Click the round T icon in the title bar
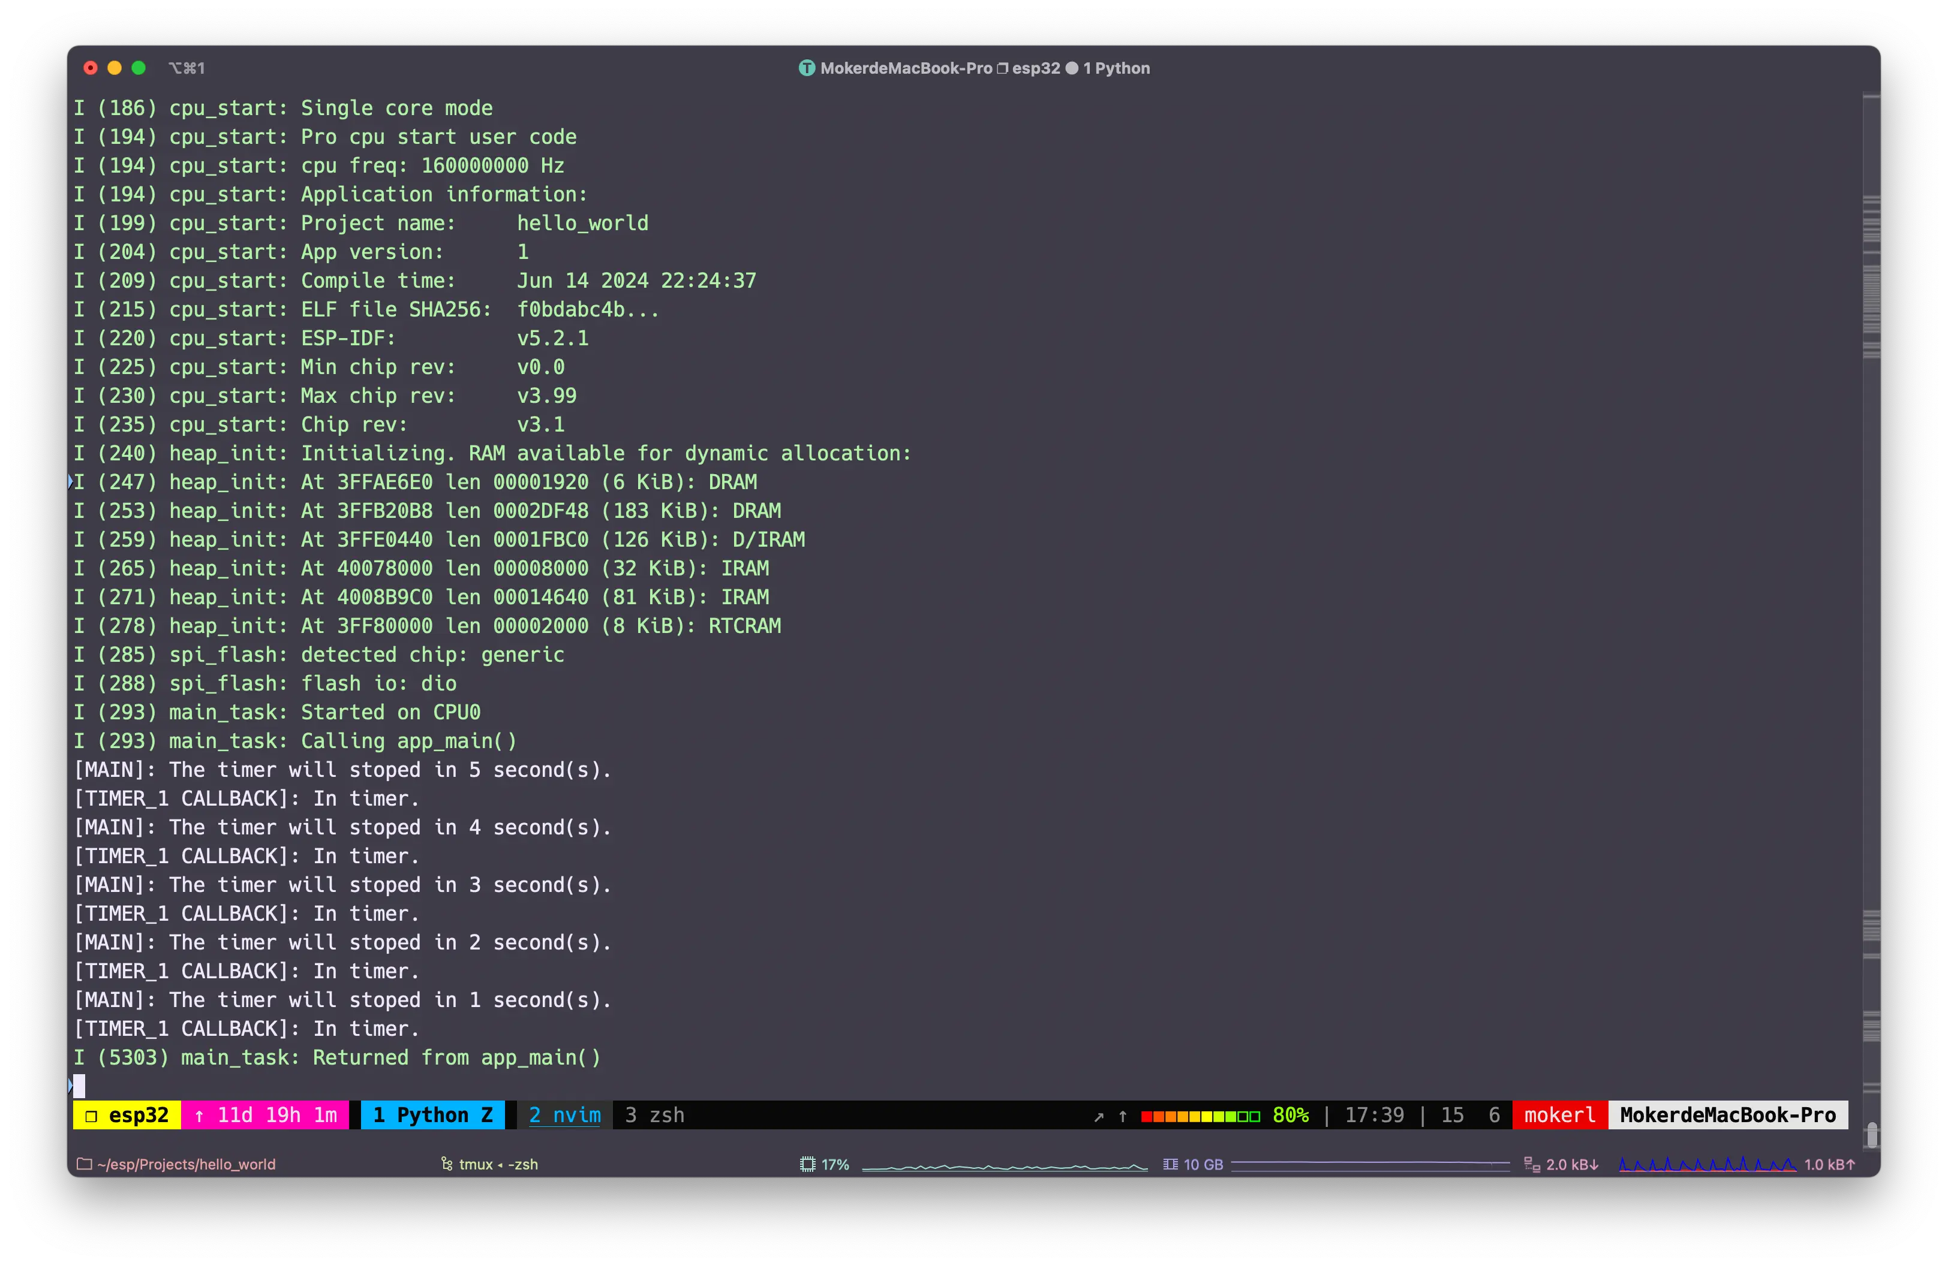Image resolution: width=1948 pixels, height=1266 pixels. pyautogui.click(x=807, y=68)
